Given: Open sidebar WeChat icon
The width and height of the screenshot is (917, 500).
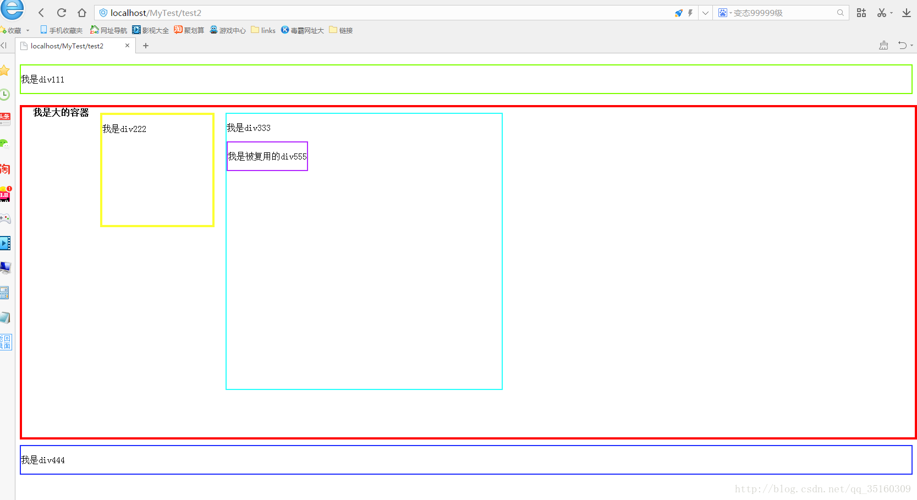Looking at the screenshot, I should [x=4, y=144].
